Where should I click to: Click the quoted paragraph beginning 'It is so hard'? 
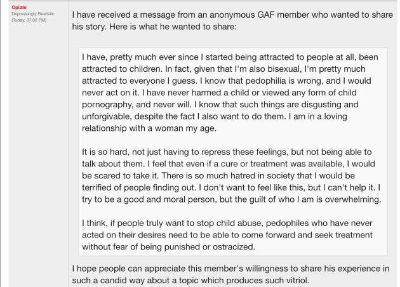coord(232,175)
